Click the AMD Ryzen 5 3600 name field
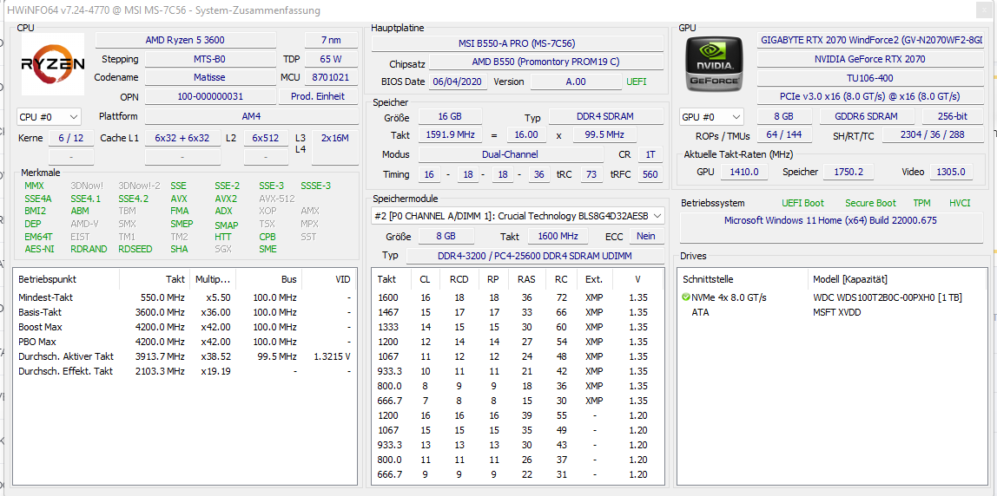The image size is (997, 496). pyautogui.click(x=186, y=40)
